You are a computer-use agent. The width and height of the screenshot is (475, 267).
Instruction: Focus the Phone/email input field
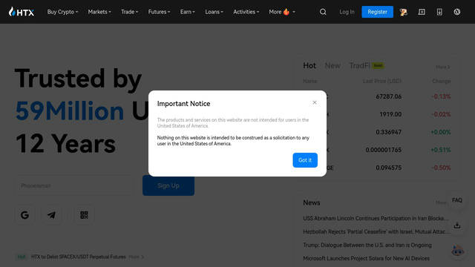click(x=74, y=185)
